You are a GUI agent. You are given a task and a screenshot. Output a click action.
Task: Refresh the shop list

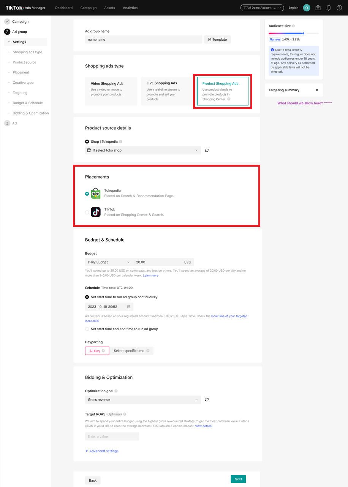207,150
